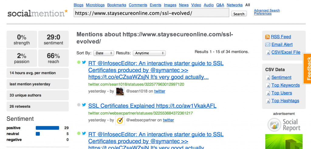Select the All search category
Image resolution: width=311 pixels, height=149 pixels.
(248, 5)
